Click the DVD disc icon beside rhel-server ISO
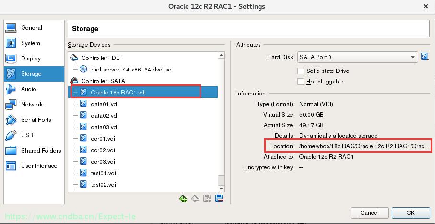 click(83, 69)
